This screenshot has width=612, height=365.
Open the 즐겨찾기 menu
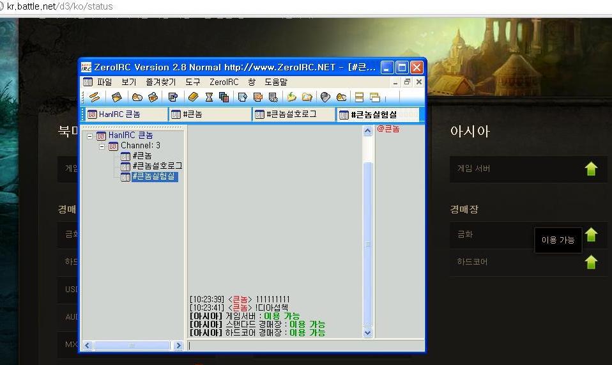[160, 82]
